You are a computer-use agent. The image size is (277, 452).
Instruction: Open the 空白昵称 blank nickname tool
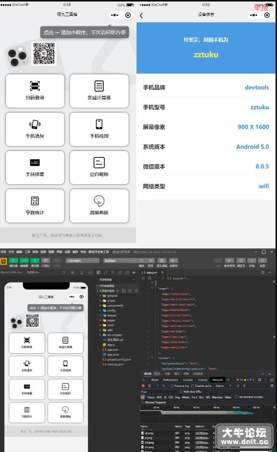99,168
